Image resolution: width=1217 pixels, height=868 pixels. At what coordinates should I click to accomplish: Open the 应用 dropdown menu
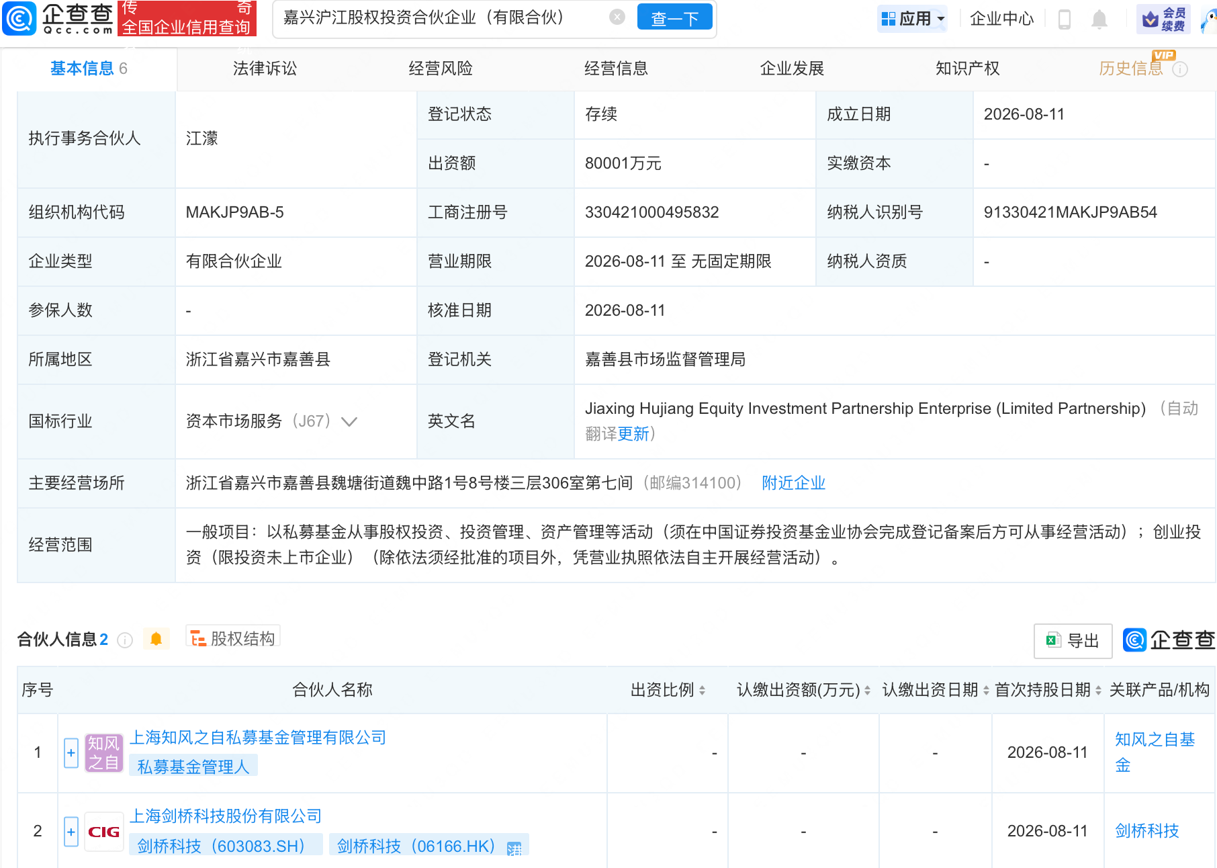pyautogui.click(x=913, y=19)
